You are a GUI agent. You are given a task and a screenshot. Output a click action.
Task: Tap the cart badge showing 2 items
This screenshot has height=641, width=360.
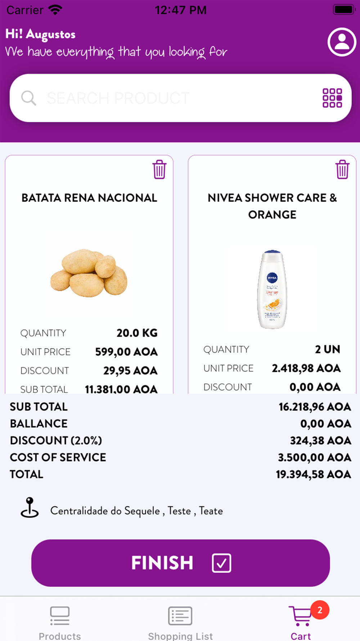click(320, 610)
